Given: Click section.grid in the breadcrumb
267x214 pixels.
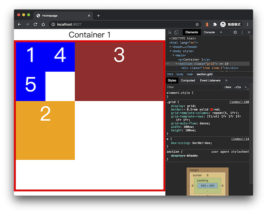Looking at the screenshot, I should (204, 74).
